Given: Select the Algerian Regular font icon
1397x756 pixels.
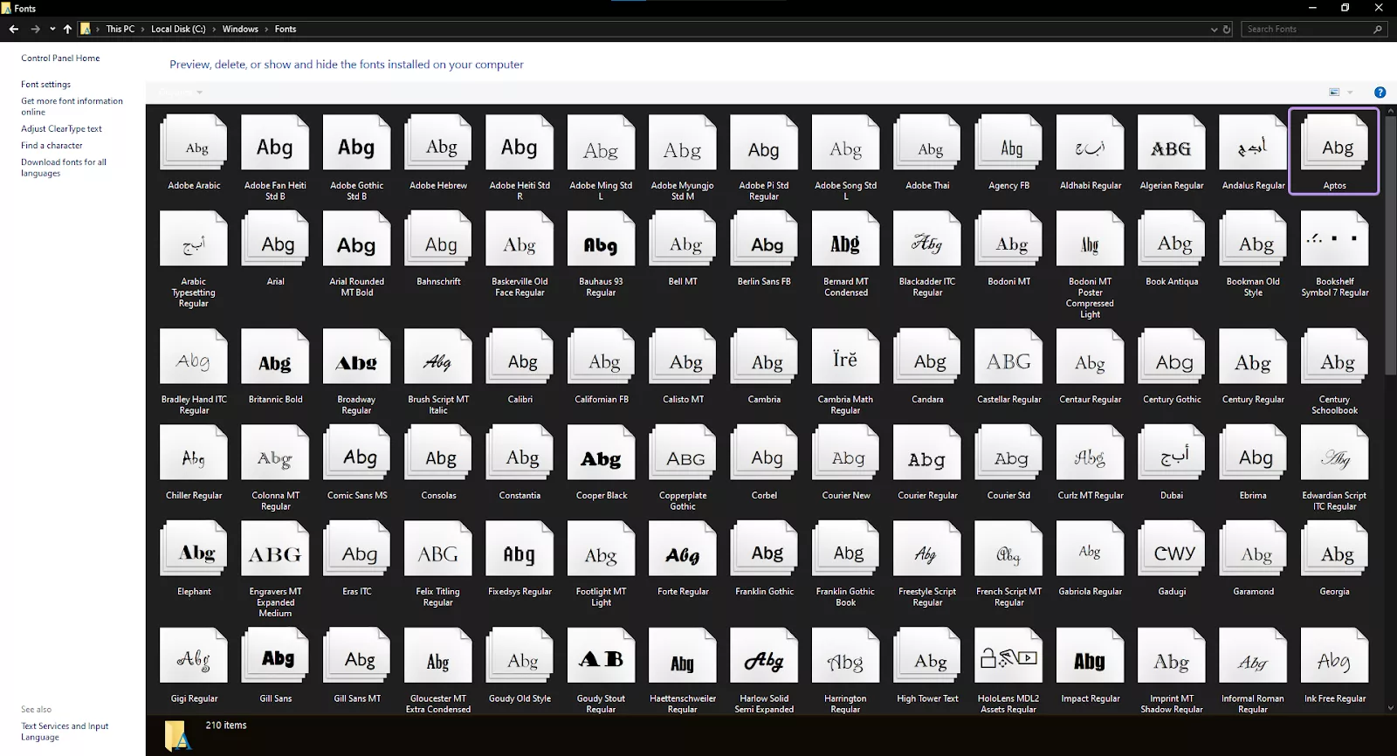Looking at the screenshot, I should (x=1172, y=142).
